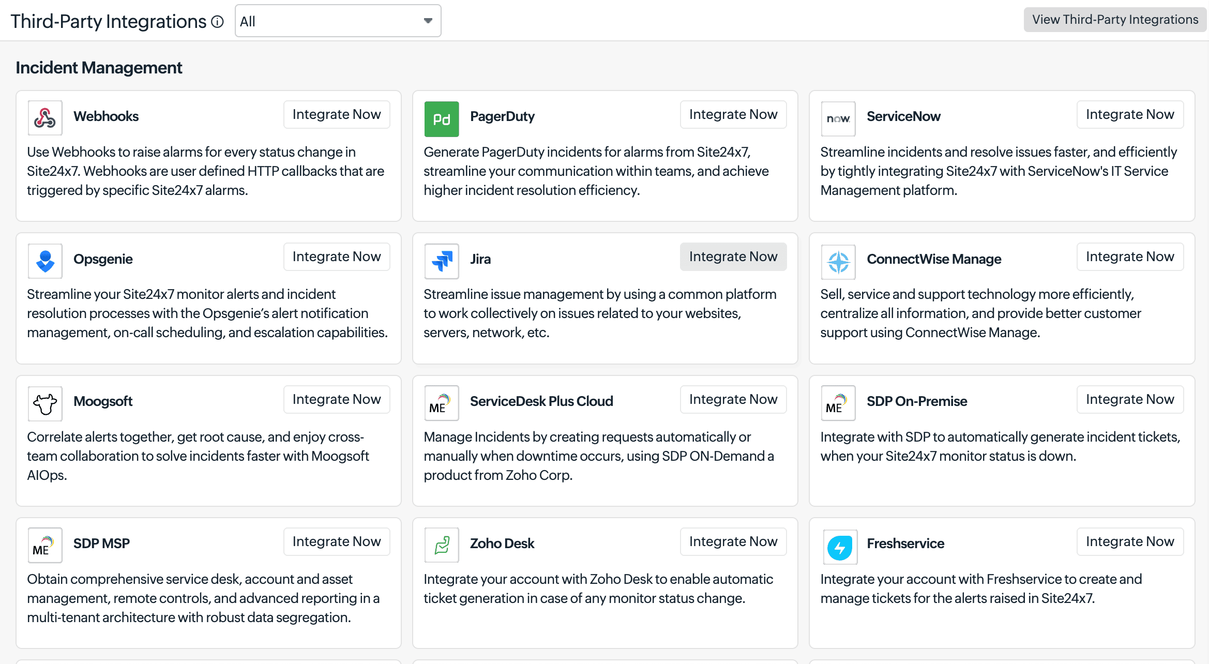Integrate Now for ConnectWise Manage

pyautogui.click(x=1130, y=256)
